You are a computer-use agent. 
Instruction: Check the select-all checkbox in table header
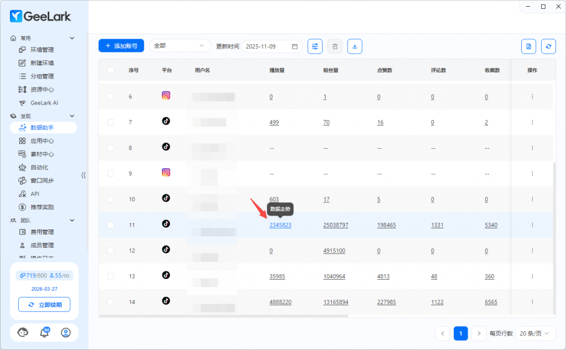coord(111,70)
